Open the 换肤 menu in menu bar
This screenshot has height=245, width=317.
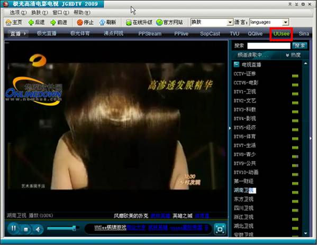(39, 13)
